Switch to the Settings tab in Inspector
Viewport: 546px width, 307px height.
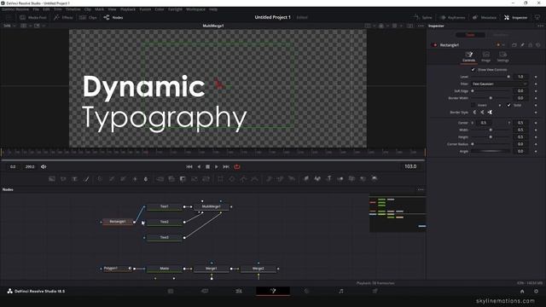click(x=502, y=57)
